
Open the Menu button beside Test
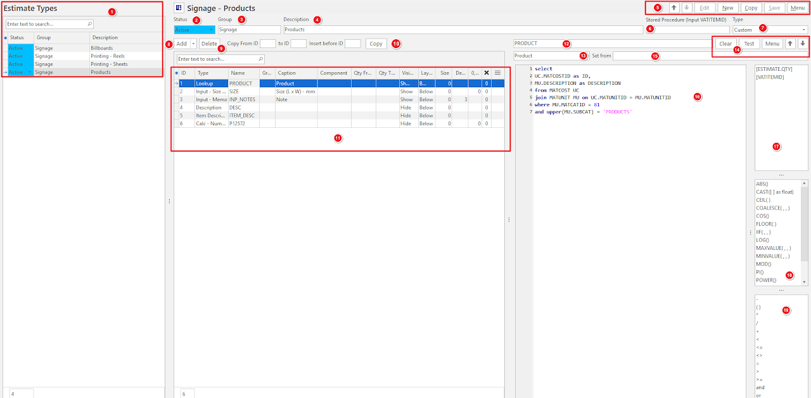(x=772, y=44)
